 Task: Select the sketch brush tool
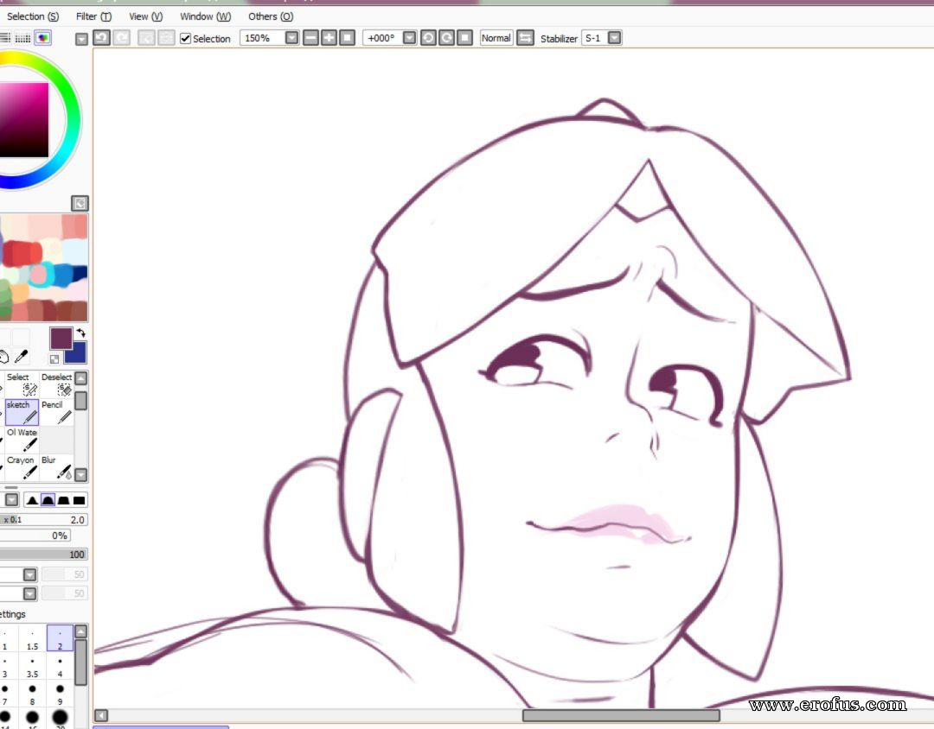pos(22,412)
